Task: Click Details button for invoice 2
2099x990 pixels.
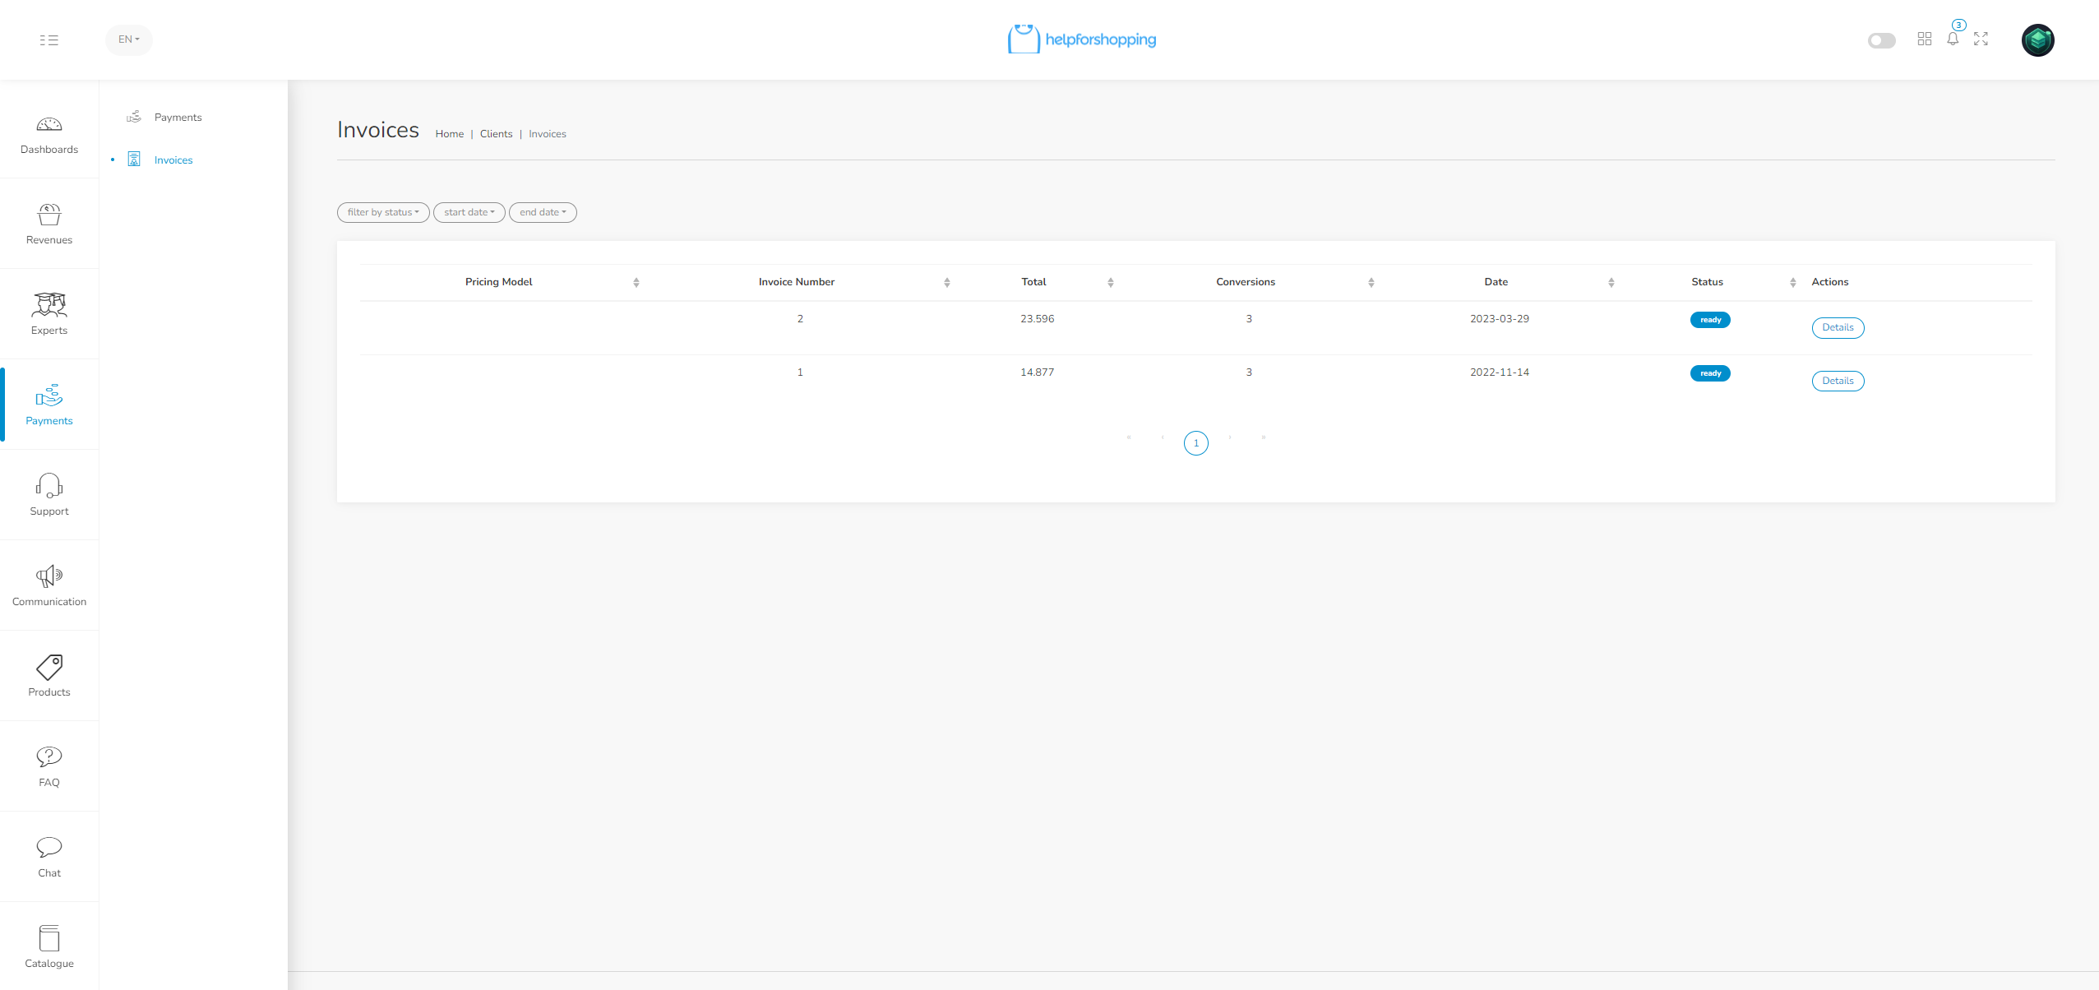Action: (1838, 327)
